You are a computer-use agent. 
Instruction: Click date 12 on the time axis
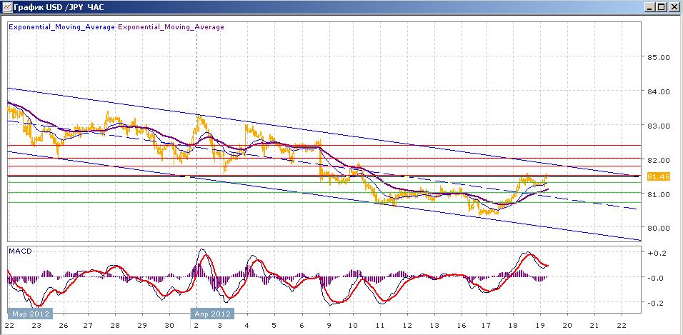coord(407,326)
